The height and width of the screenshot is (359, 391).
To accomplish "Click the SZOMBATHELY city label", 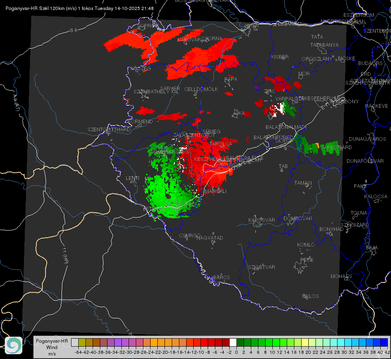I will (151, 92).
